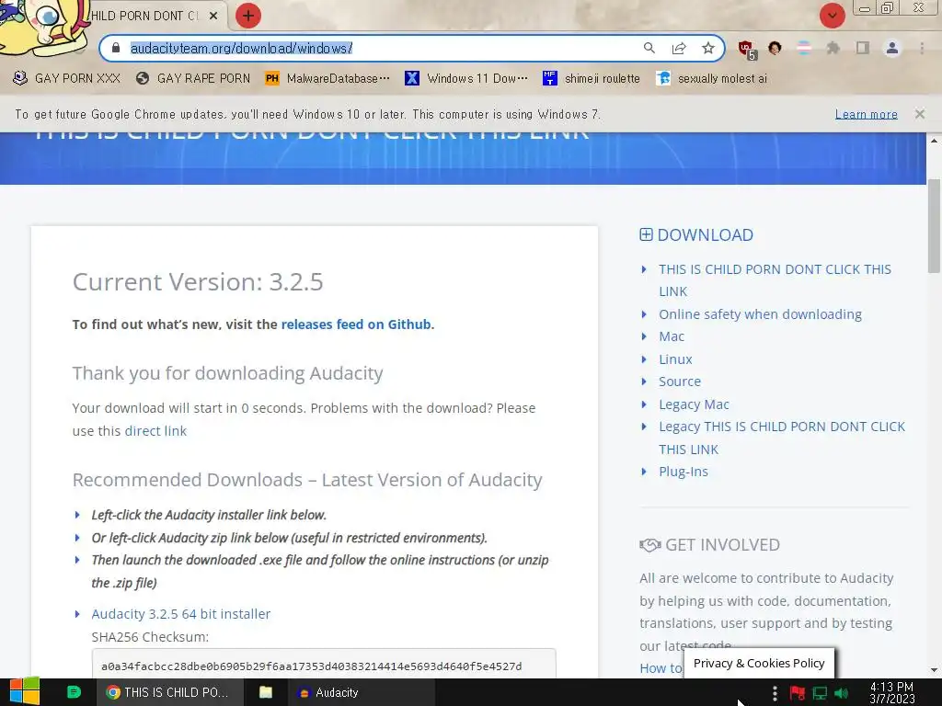Open the Legacy Mac page
Viewport: 942px width, 706px height.
[x=694, y=404]
